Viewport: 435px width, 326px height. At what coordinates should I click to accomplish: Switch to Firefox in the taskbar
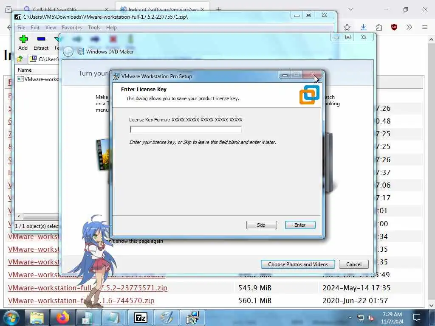[x=63, y=318]
